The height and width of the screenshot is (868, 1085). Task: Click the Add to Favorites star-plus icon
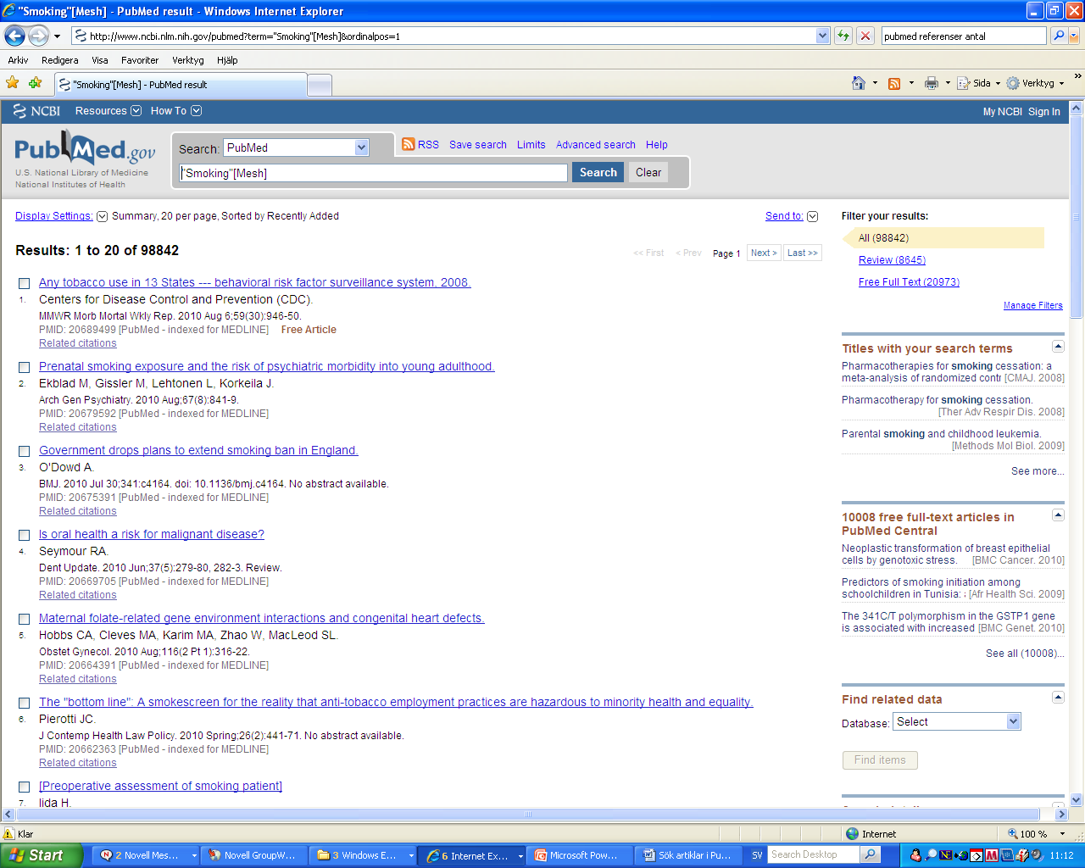pyautogui.click(x=35, y=83)
